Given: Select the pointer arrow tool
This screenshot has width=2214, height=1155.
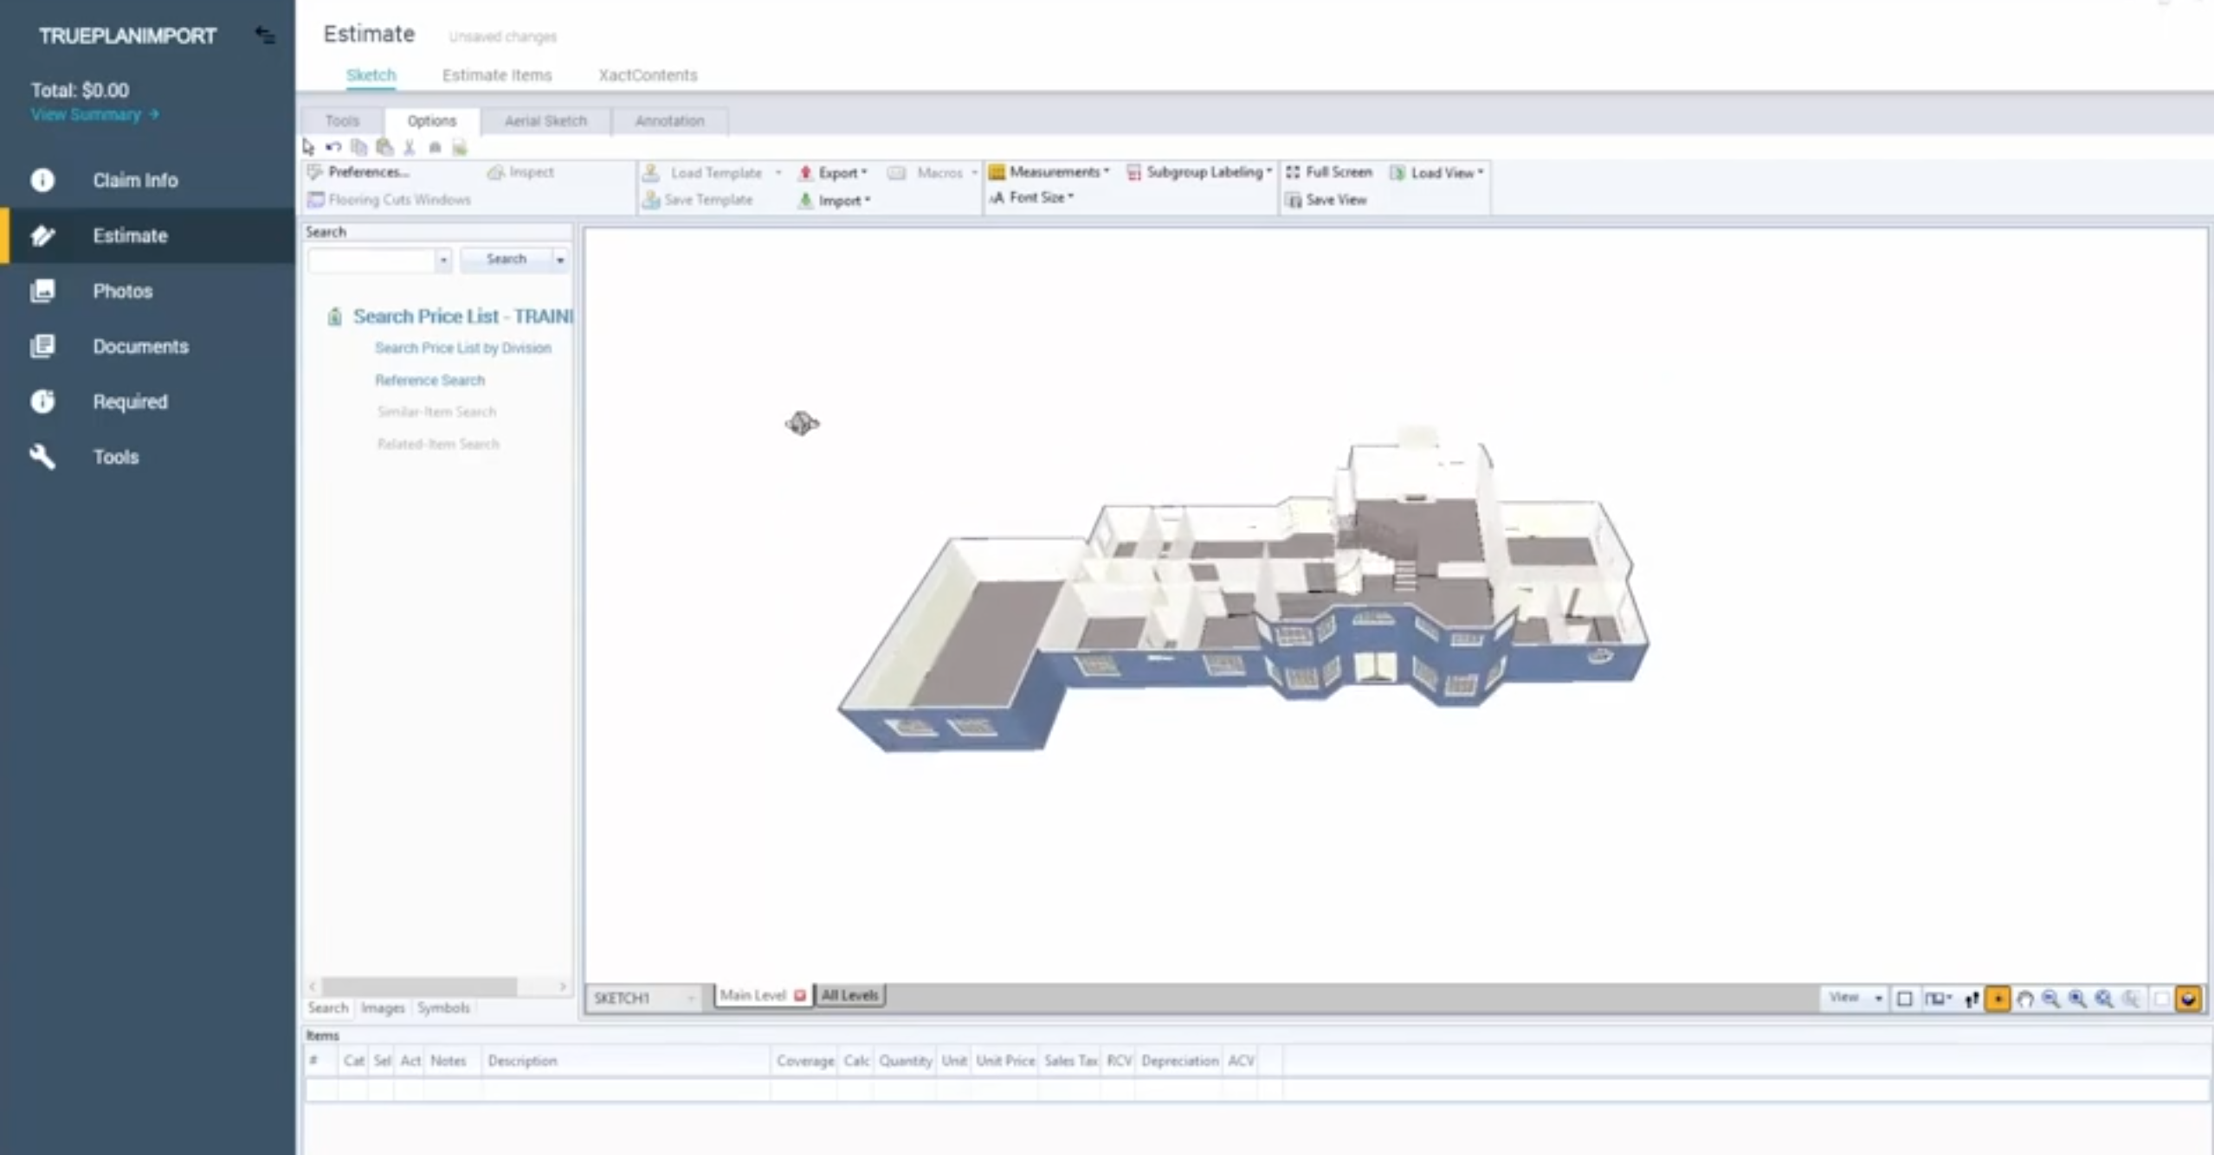Looking at the screenshot, I should click(308, 147).
